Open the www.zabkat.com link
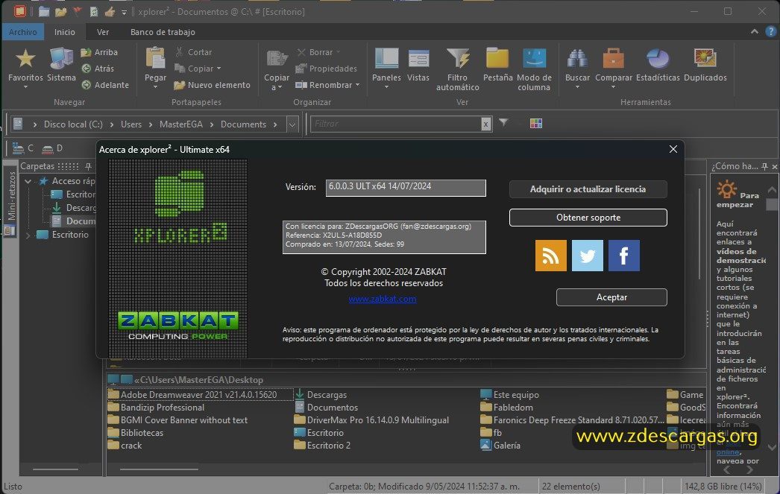The image size is (780, 494). 382,299
